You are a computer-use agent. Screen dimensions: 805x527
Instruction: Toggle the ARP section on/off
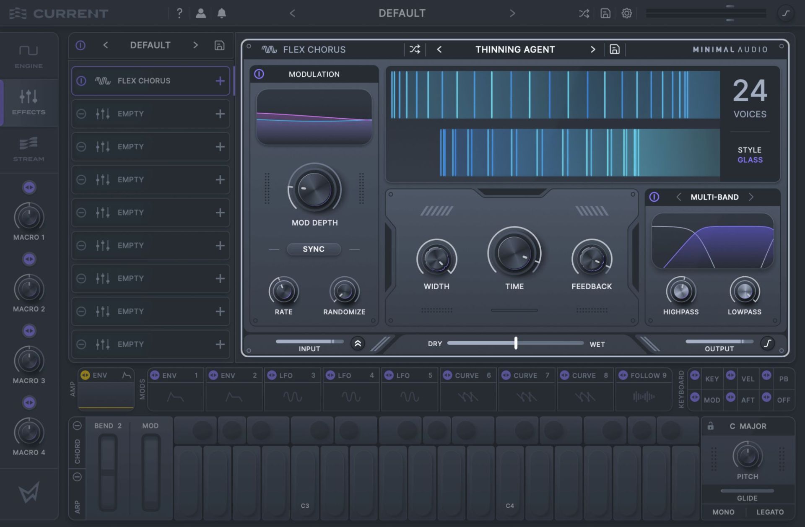click(77, 477)
